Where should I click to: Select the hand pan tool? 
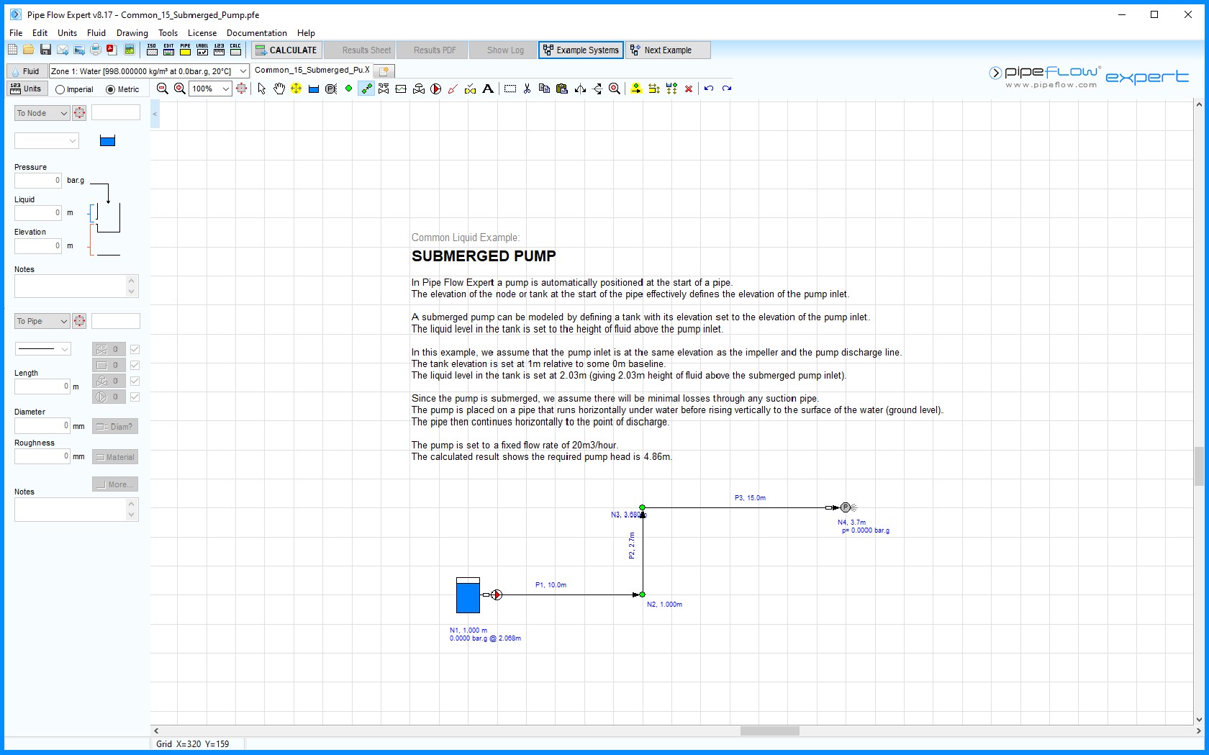[279, 89]
